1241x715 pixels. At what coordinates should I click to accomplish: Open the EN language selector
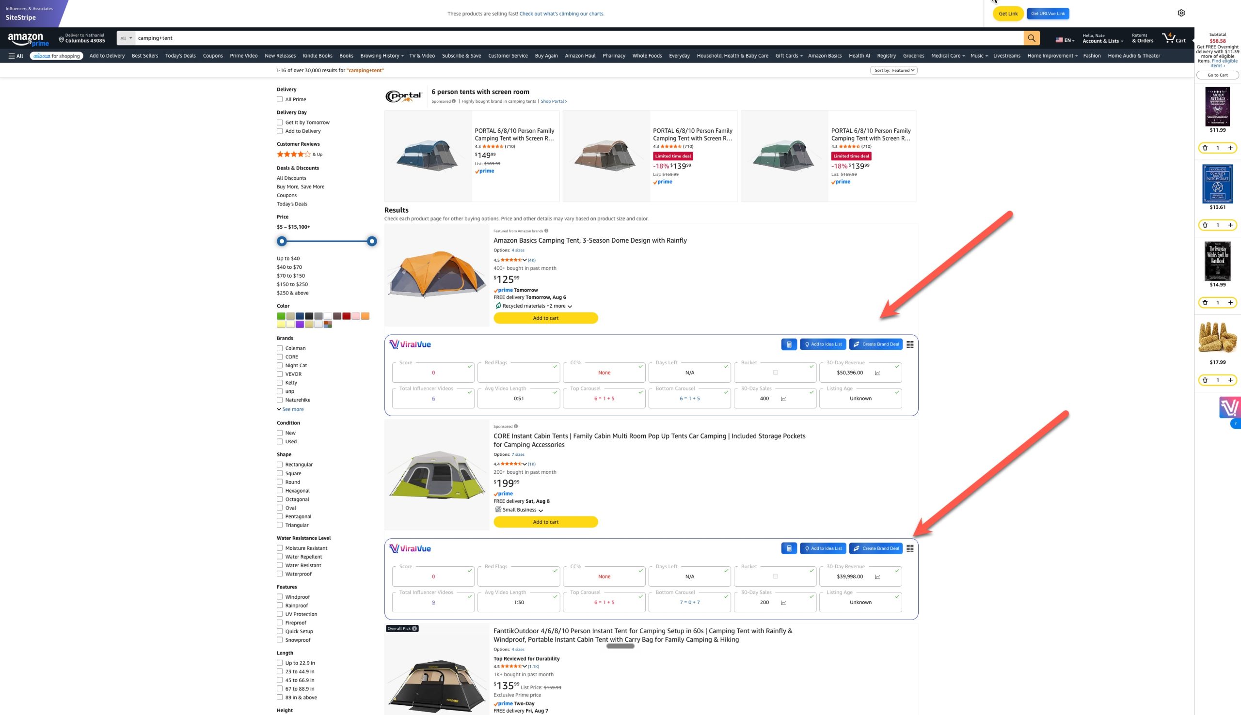coord(1064,40)
